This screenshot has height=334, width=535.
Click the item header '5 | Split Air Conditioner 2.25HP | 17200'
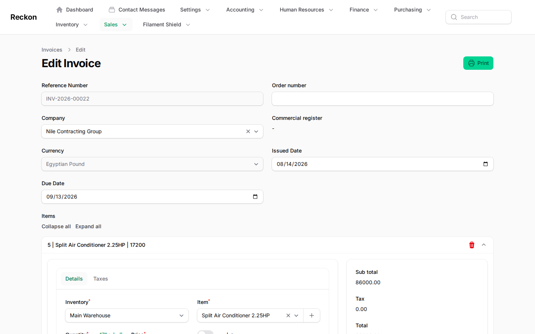[97, 245]
